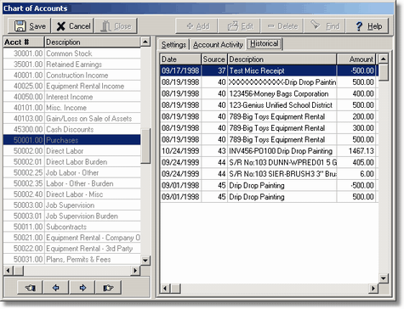Click the account list Description column header
The height and width of the screenshot is (309, 404).
click(93, 42)
